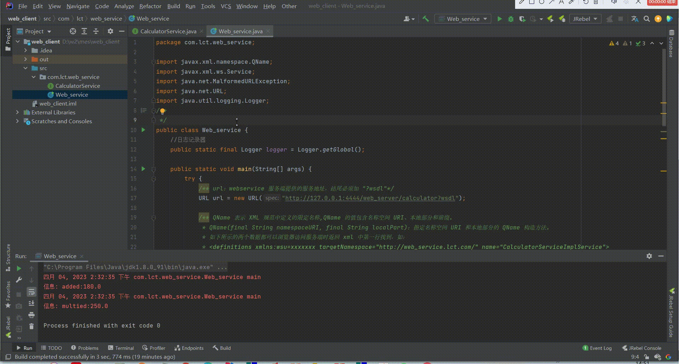
Task: Rerun Web_service in the Run panel
Action: tap(19, 268)
